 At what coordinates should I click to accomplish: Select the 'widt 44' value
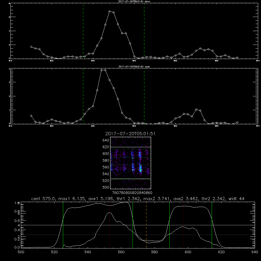236,199
